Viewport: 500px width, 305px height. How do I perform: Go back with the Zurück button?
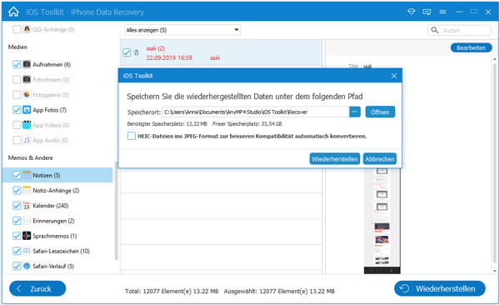point(37,288)
